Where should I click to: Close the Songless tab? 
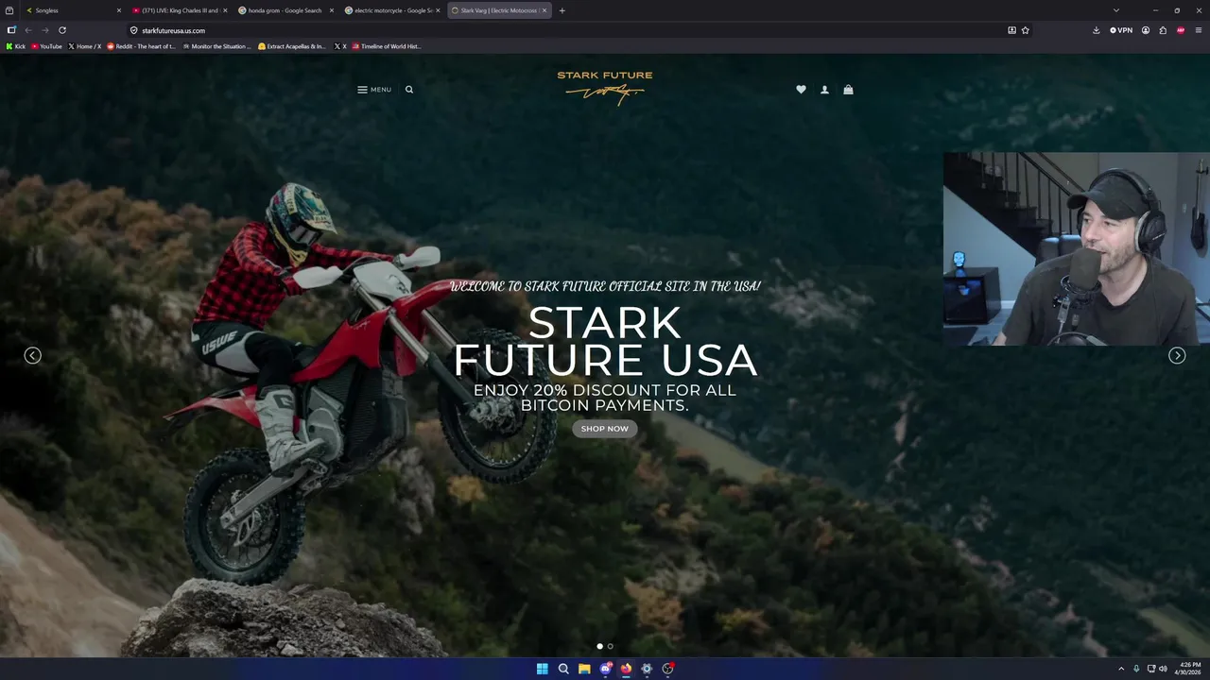coord(119,10)
